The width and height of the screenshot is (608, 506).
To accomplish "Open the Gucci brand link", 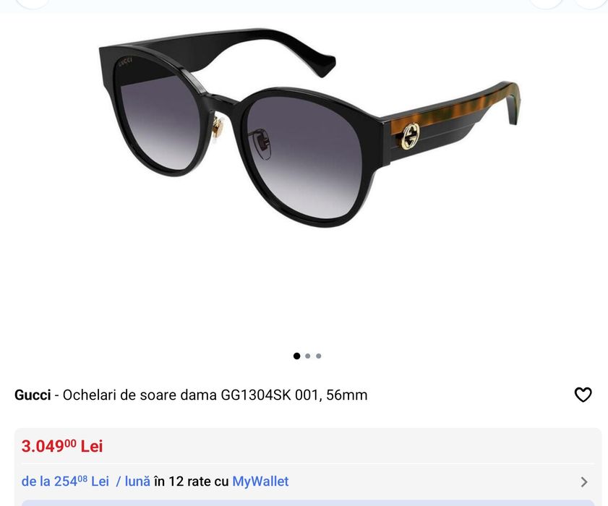I will tap(33, 395).
